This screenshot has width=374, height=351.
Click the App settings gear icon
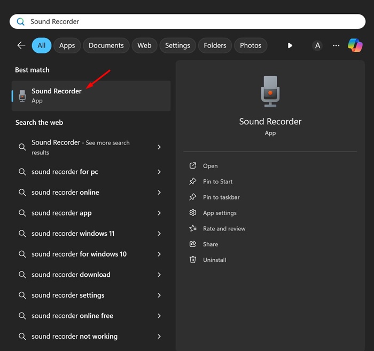pos(193,213)
